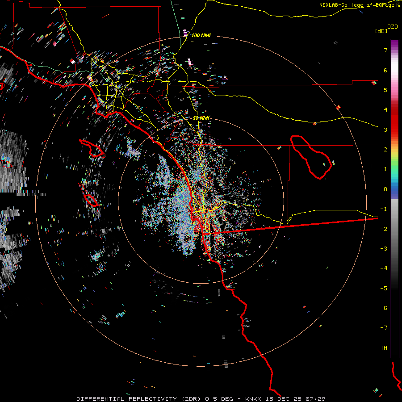402x402 pixels.
Task: Click the 15 DEC 25 date text
Action: point(285,399)
